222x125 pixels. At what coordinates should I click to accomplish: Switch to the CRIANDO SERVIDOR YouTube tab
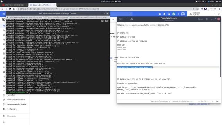click(15, 5)
